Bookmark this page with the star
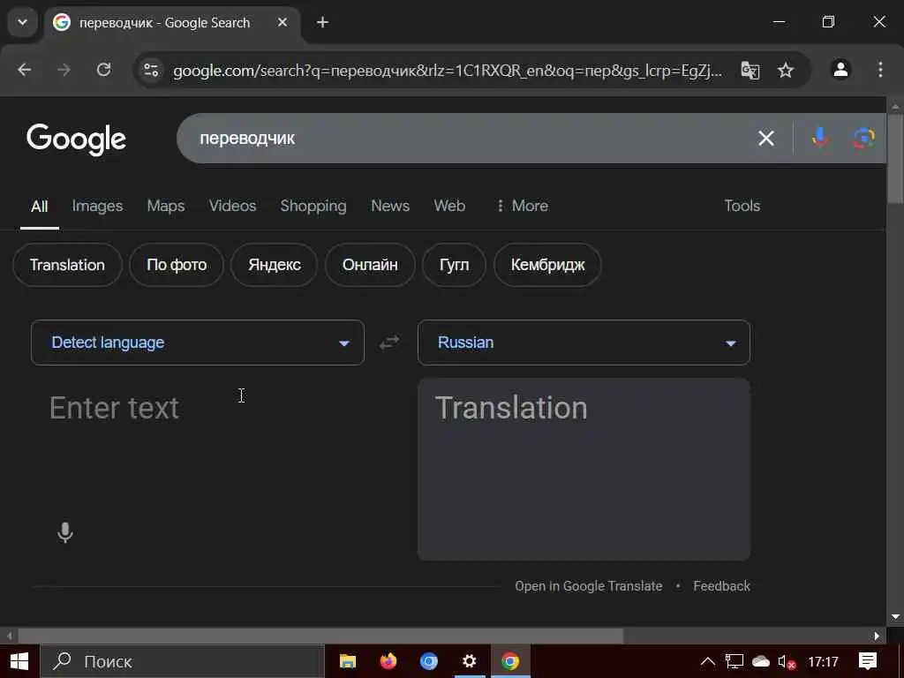Image resolution: width=904 pixels, height=678 pixels. [x=785, y=71]
